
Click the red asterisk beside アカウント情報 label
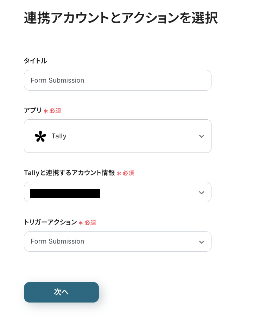point(119,173)
